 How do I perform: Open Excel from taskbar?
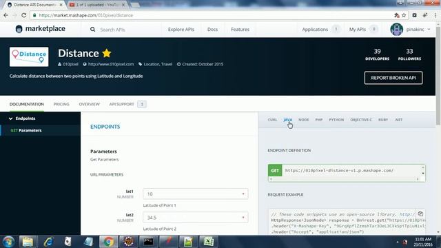pyautogui.click(x=208, y=242)
